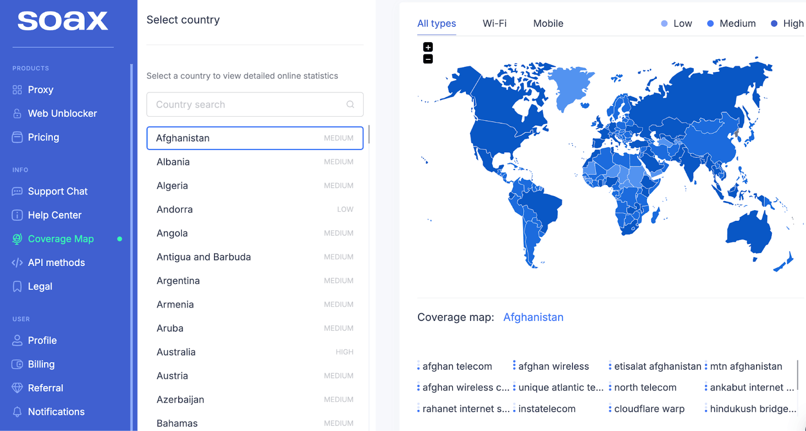Screen dimensions: 806x431
Task: Click the north telecom provider
Action: click(x=645, y=388)
